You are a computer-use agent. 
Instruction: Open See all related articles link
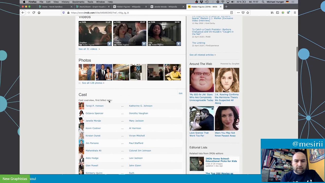point(202,55)
